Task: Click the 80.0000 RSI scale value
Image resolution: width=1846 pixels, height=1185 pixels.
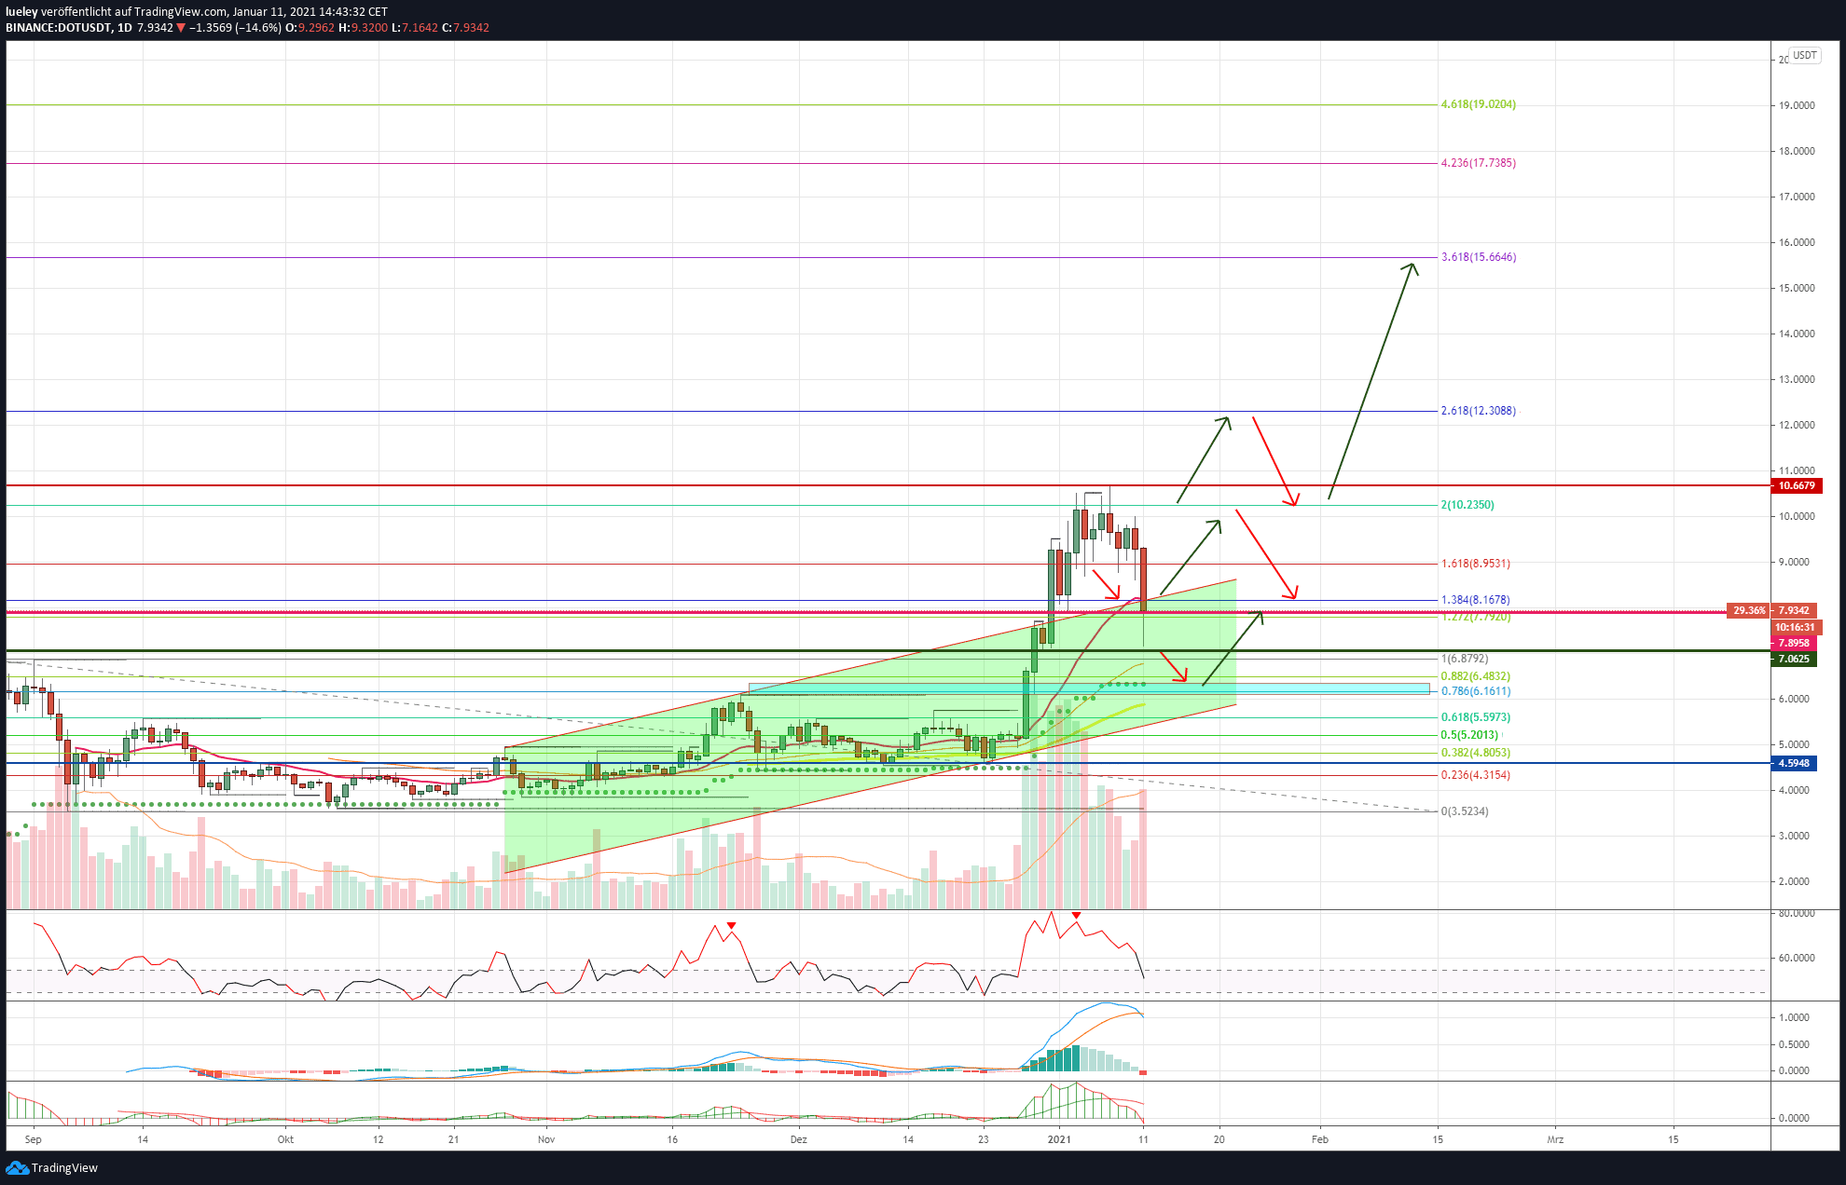Action: point(1797,914)
